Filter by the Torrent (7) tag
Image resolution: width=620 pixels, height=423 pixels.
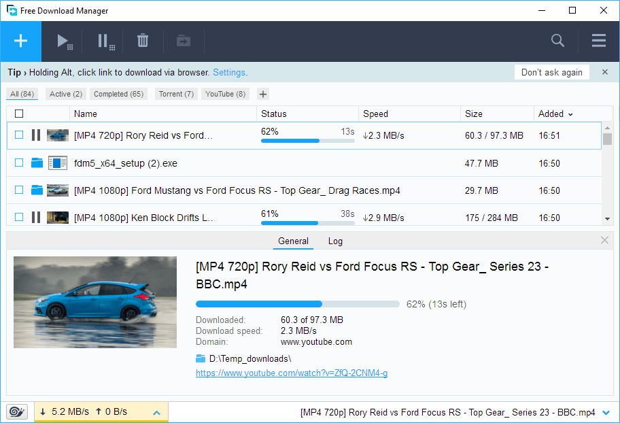(176, 94)
